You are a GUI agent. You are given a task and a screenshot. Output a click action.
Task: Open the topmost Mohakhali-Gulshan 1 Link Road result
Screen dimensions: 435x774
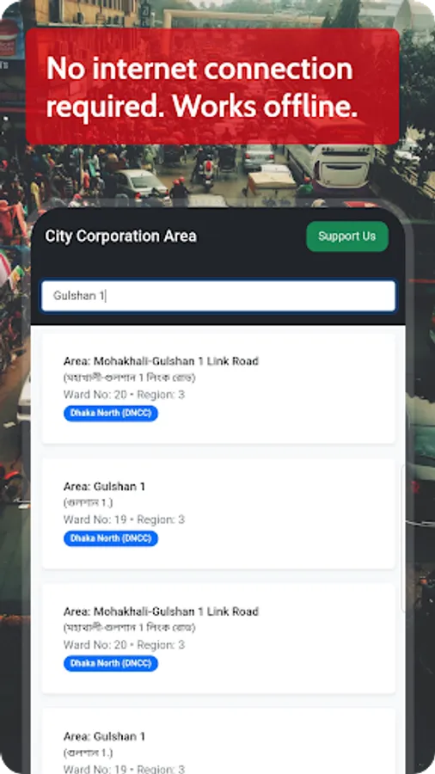(218, 389)
